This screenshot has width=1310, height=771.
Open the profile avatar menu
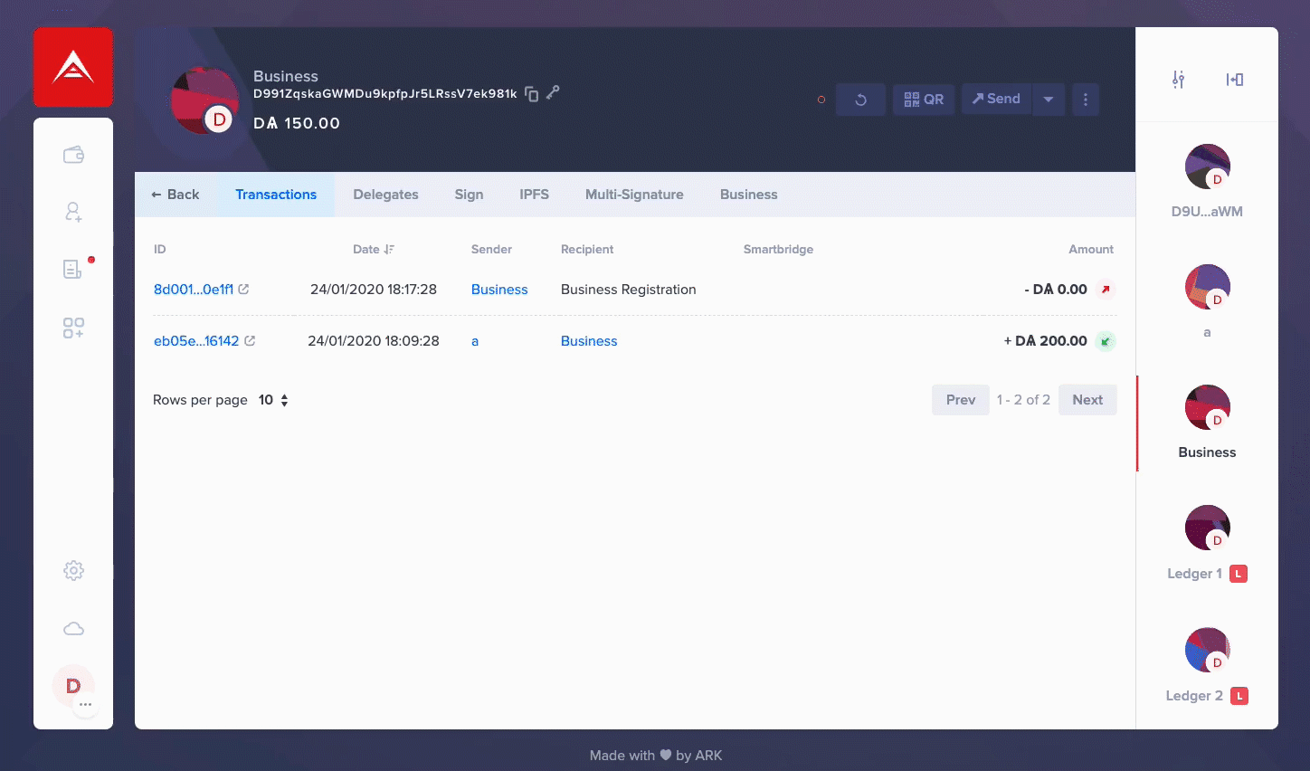(73, 686)
